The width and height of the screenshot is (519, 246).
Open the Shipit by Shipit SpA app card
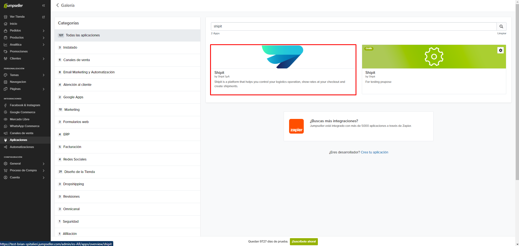(283, 70)
